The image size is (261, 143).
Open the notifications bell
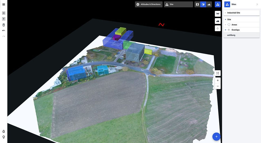[x=4, y=131]
